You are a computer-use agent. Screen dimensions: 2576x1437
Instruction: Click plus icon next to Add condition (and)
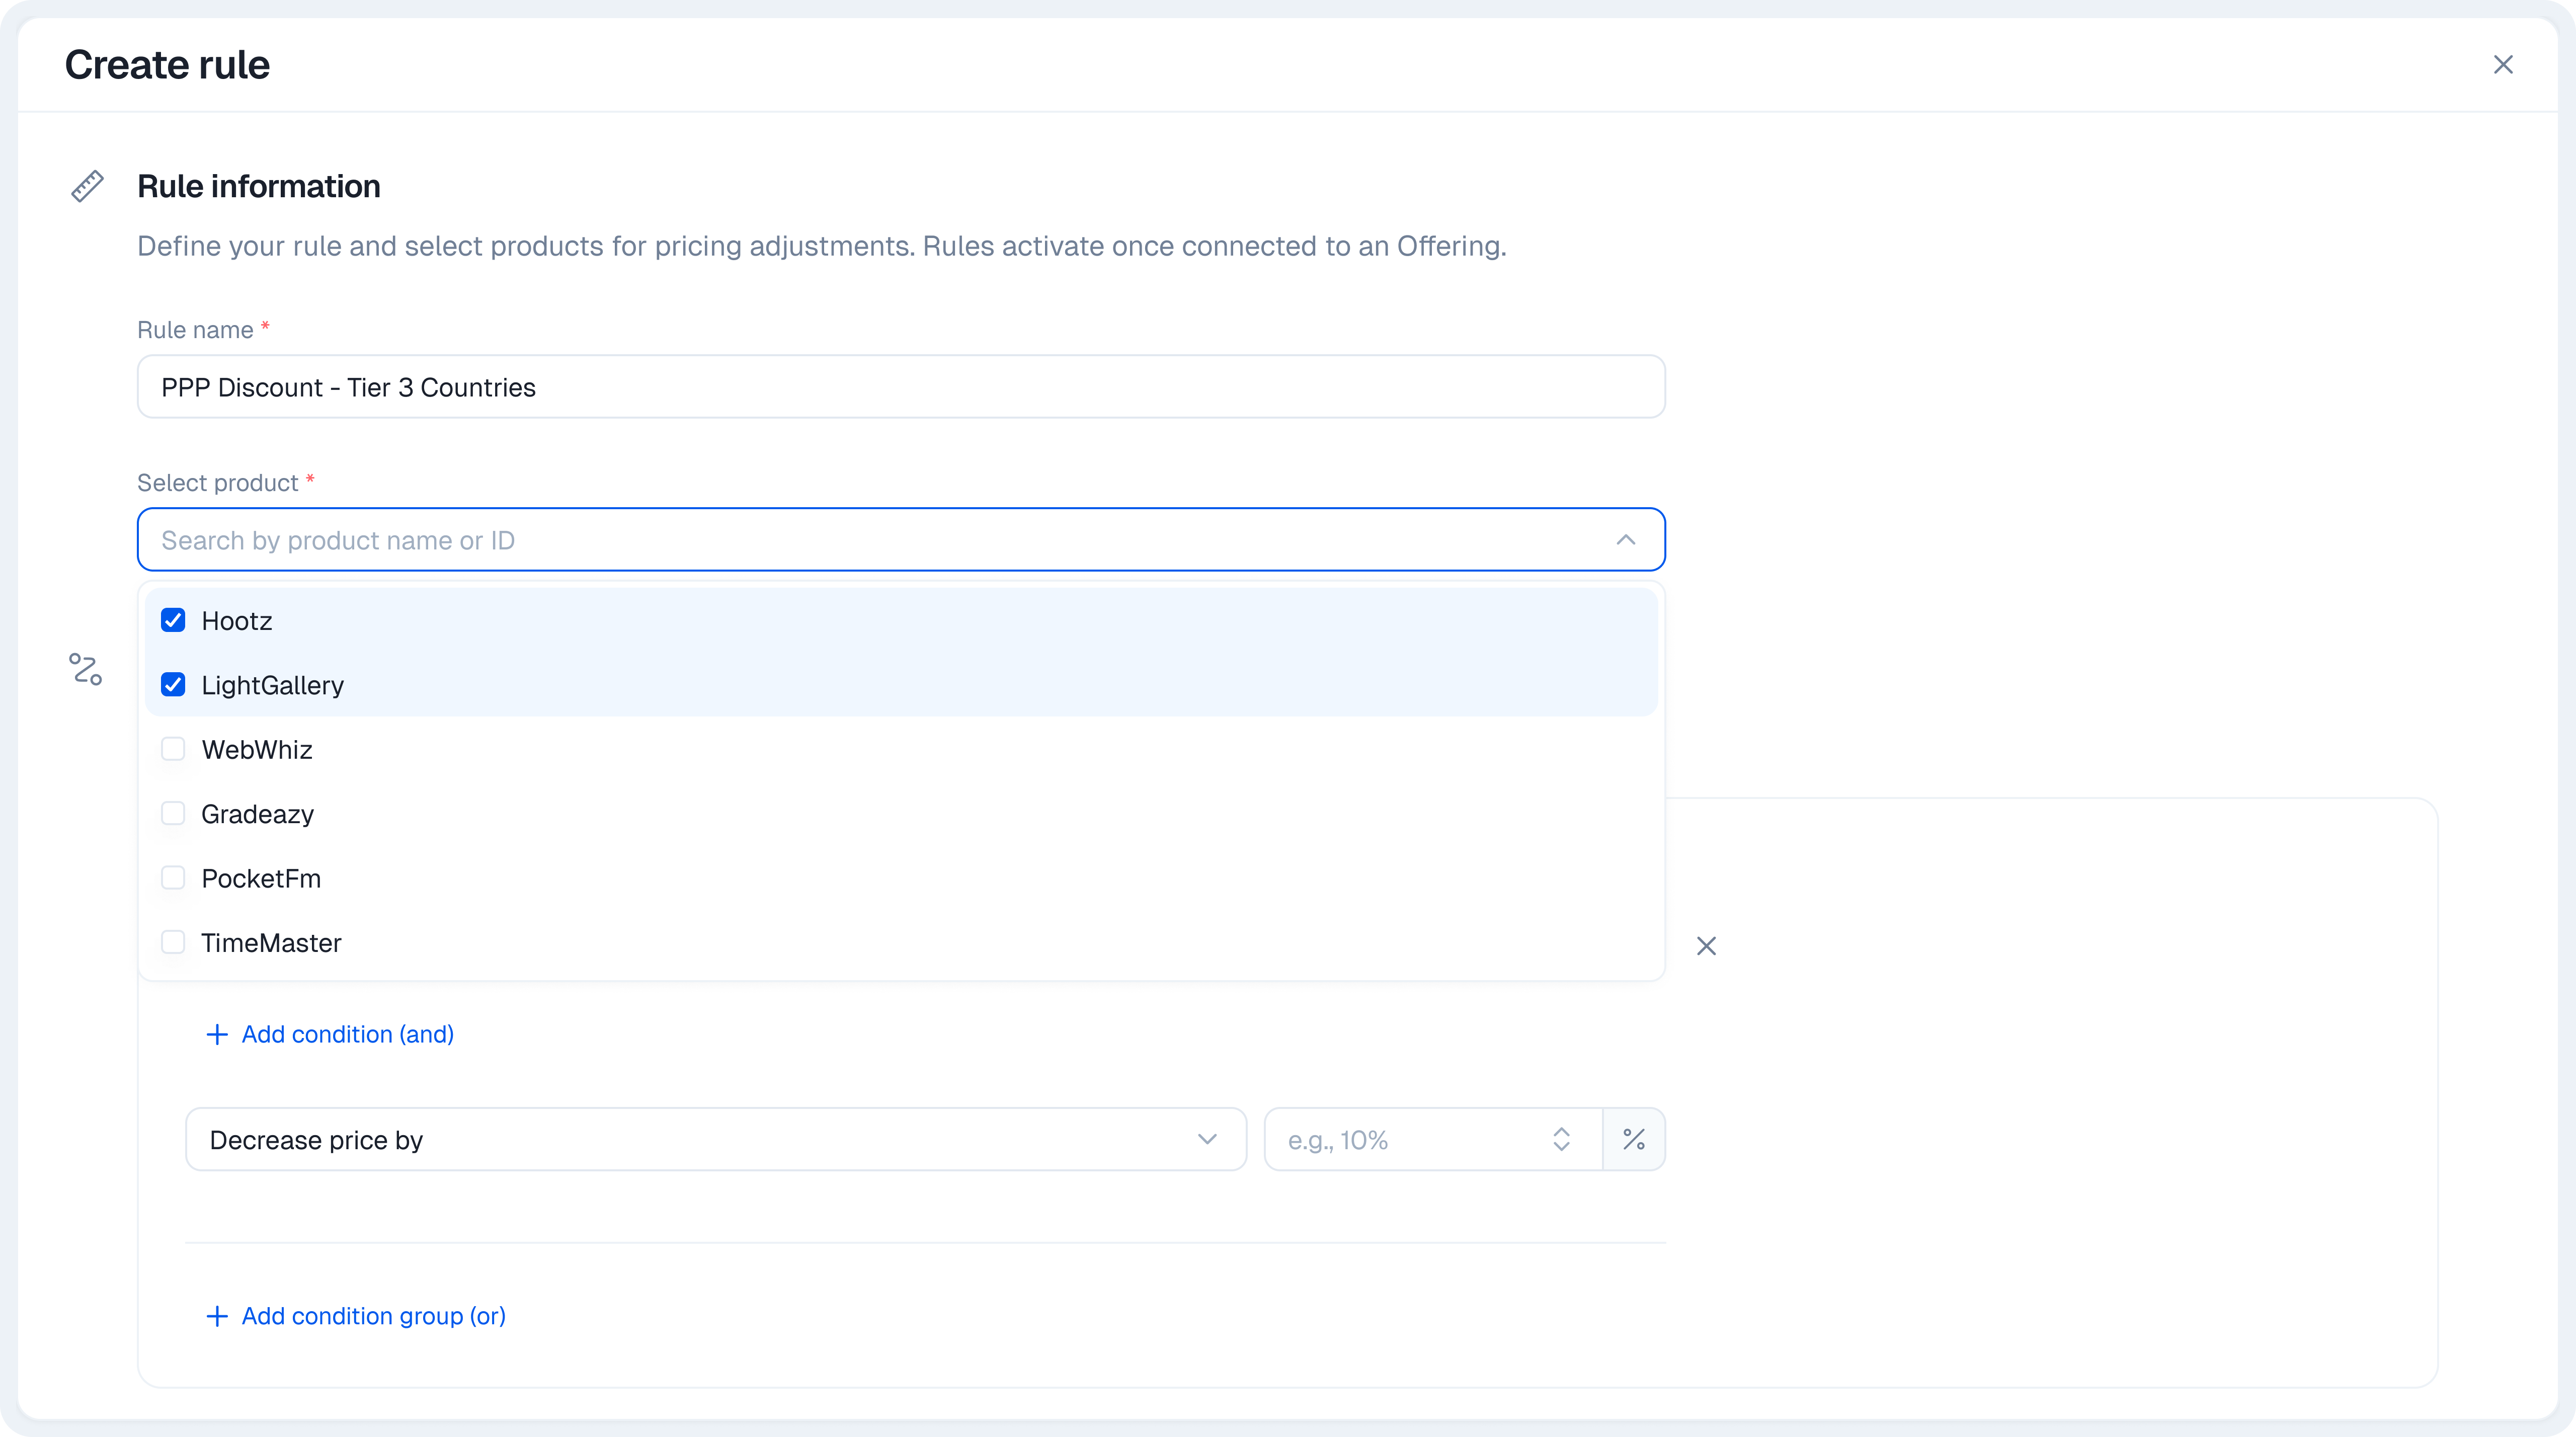tap(217, 1034)
